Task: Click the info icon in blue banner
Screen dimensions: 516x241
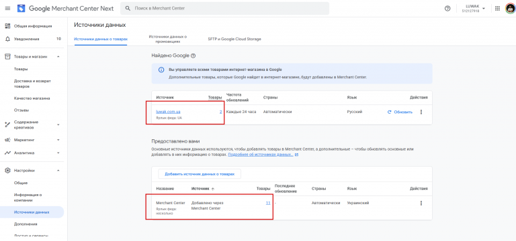Action: click(x=161, y=70)
